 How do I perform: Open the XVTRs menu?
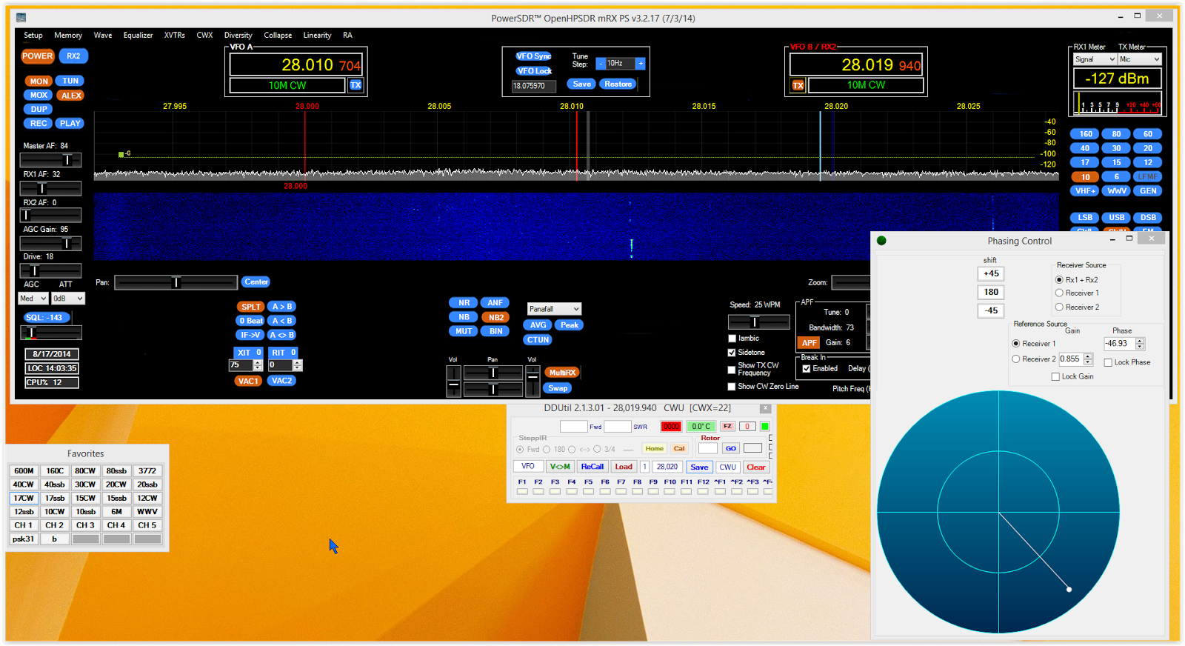pos(175,36)
